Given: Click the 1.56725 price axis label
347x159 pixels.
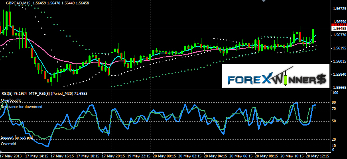Looking at the screenshot, I should [339, 9].
